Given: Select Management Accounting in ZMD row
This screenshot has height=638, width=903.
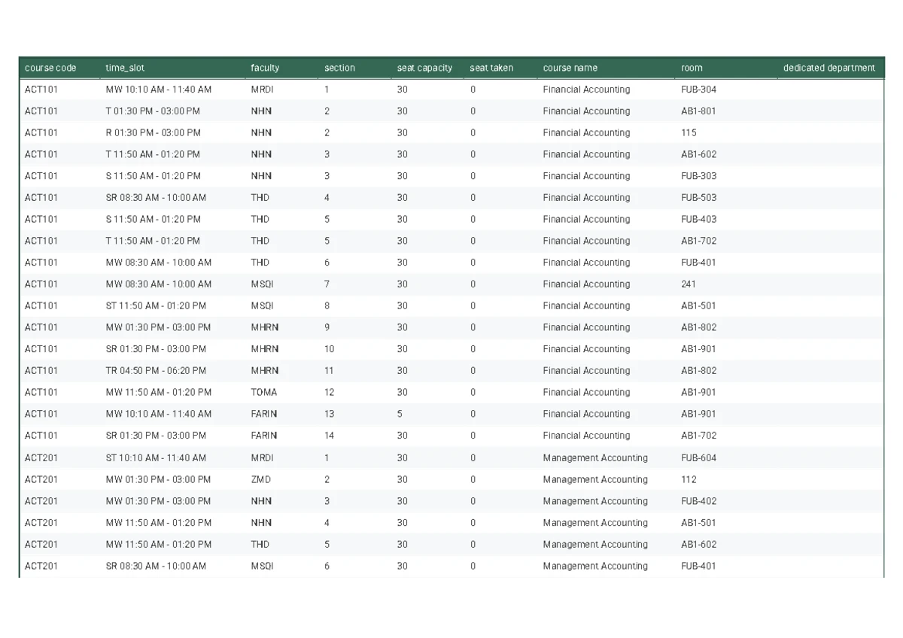Looking at the screenshot, I should pyautogui.click(x=595, y=480).
